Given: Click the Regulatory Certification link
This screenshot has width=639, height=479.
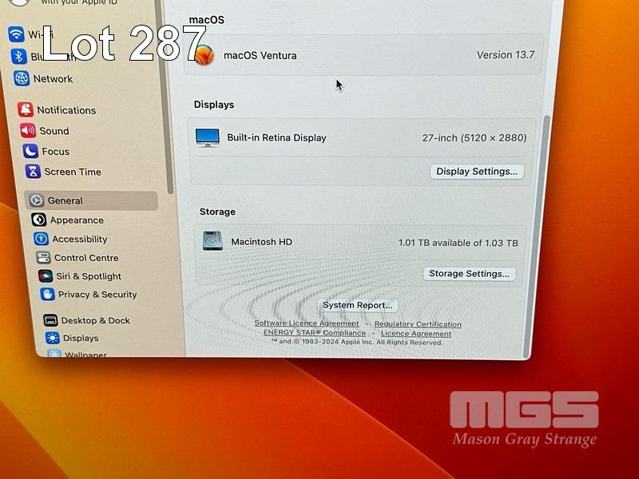Looking at the screenshot, I should point(418,324).
